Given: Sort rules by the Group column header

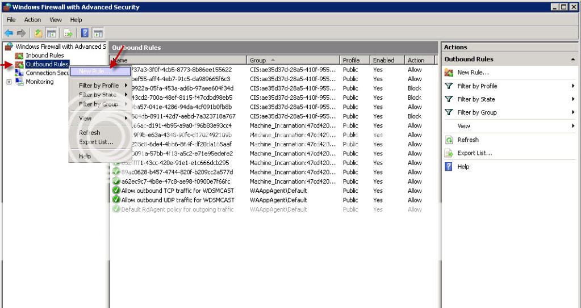Looking at the screenshot, I should 292,60.
